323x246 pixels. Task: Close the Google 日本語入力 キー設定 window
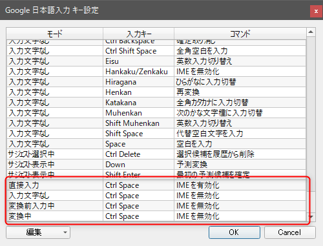coord(316,11)
